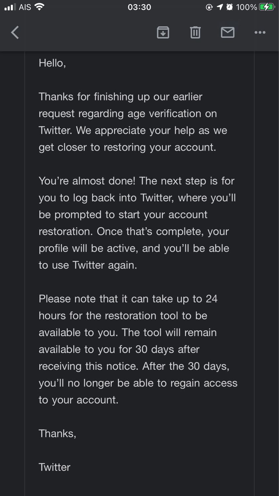
Task: Tap the Twitter signature text
Action: click(x=55, y=467)
